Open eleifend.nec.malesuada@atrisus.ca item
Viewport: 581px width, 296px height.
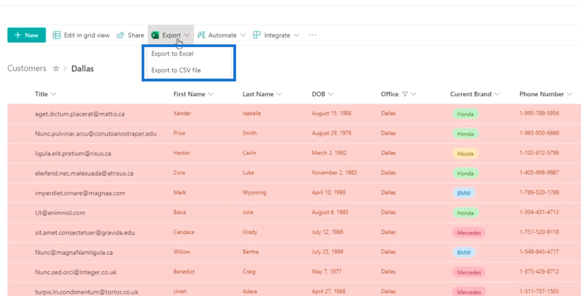(84, 173)
